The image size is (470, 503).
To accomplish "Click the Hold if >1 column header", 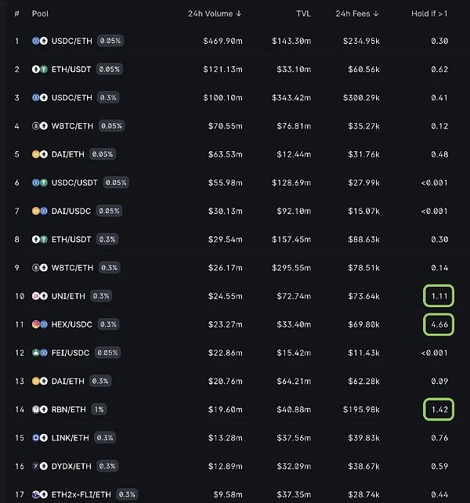I will 429,13.
